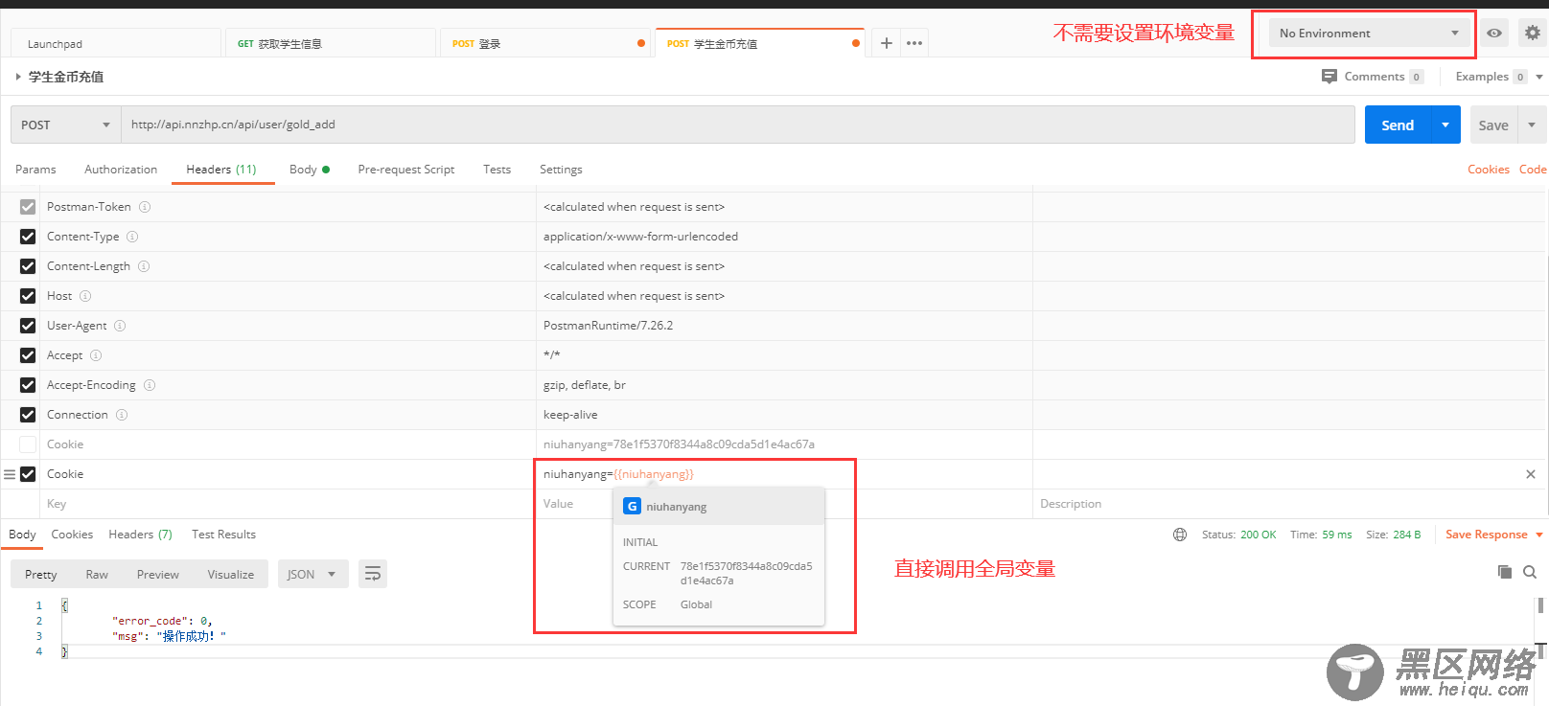Uncheck the Content-Type header checkbox
Image resolution: width=1549 pixels, height=706 pixels.
click(x=28, y=237)
